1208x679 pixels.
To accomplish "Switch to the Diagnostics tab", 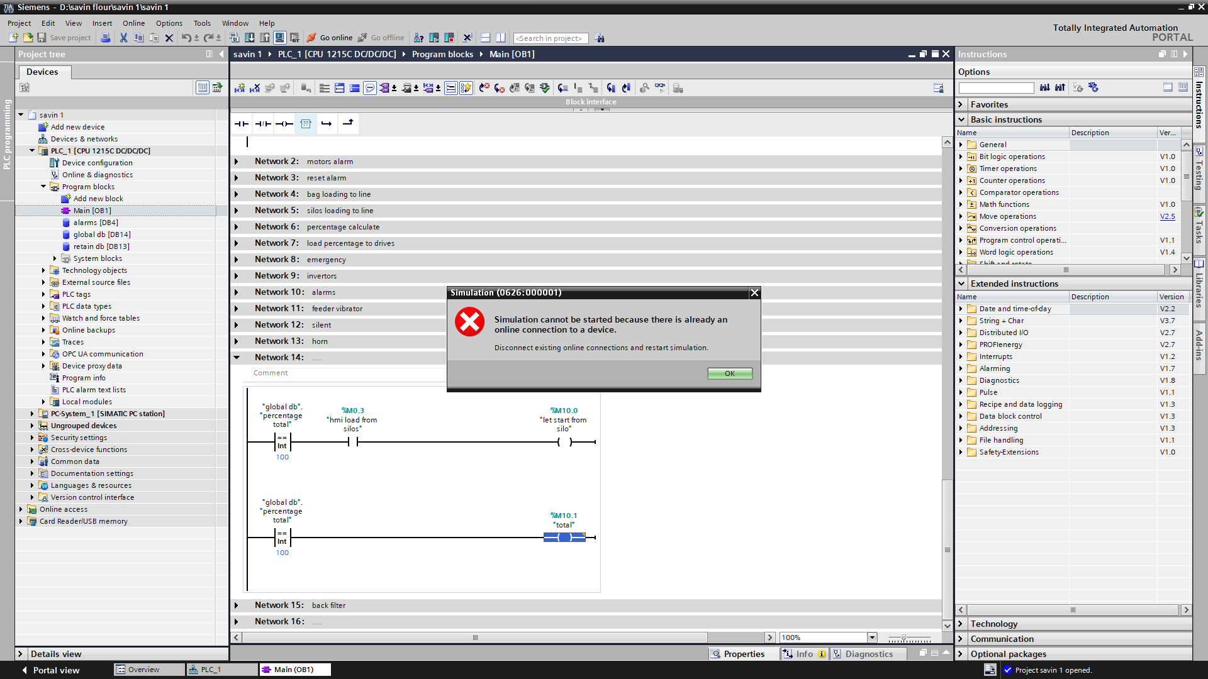I will pyautogui.click(x=868, y=654).
